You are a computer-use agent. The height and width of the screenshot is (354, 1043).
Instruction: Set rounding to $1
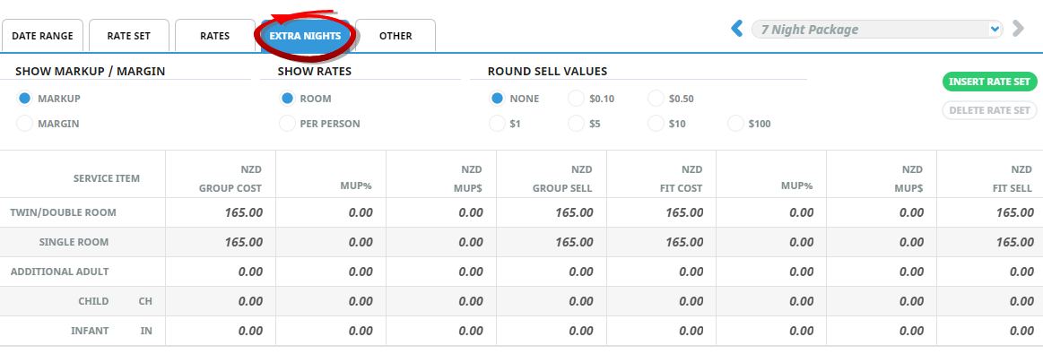click(x=497, y=124)
